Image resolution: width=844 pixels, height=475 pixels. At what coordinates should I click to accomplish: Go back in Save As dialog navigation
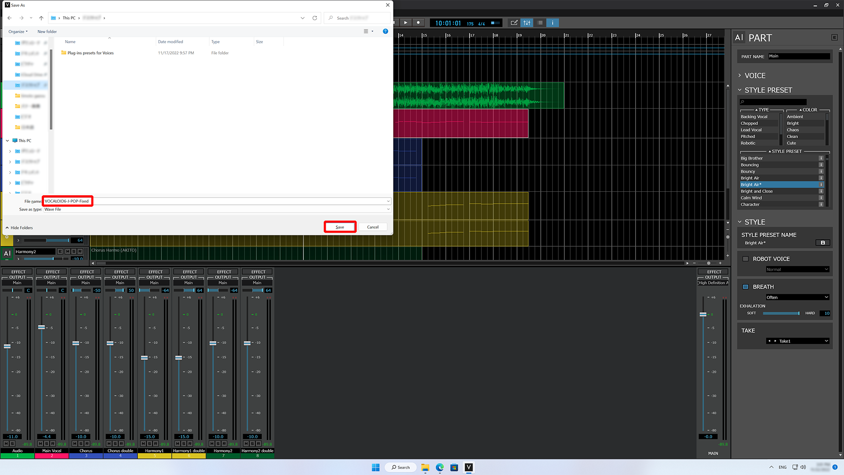pyautogui.click(x=10, y=18)
